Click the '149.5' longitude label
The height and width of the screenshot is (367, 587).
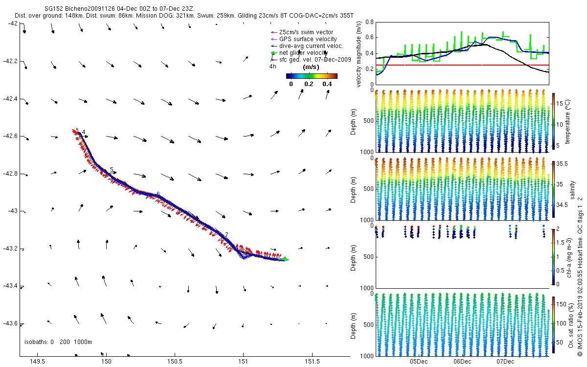(x=38, y=362)
